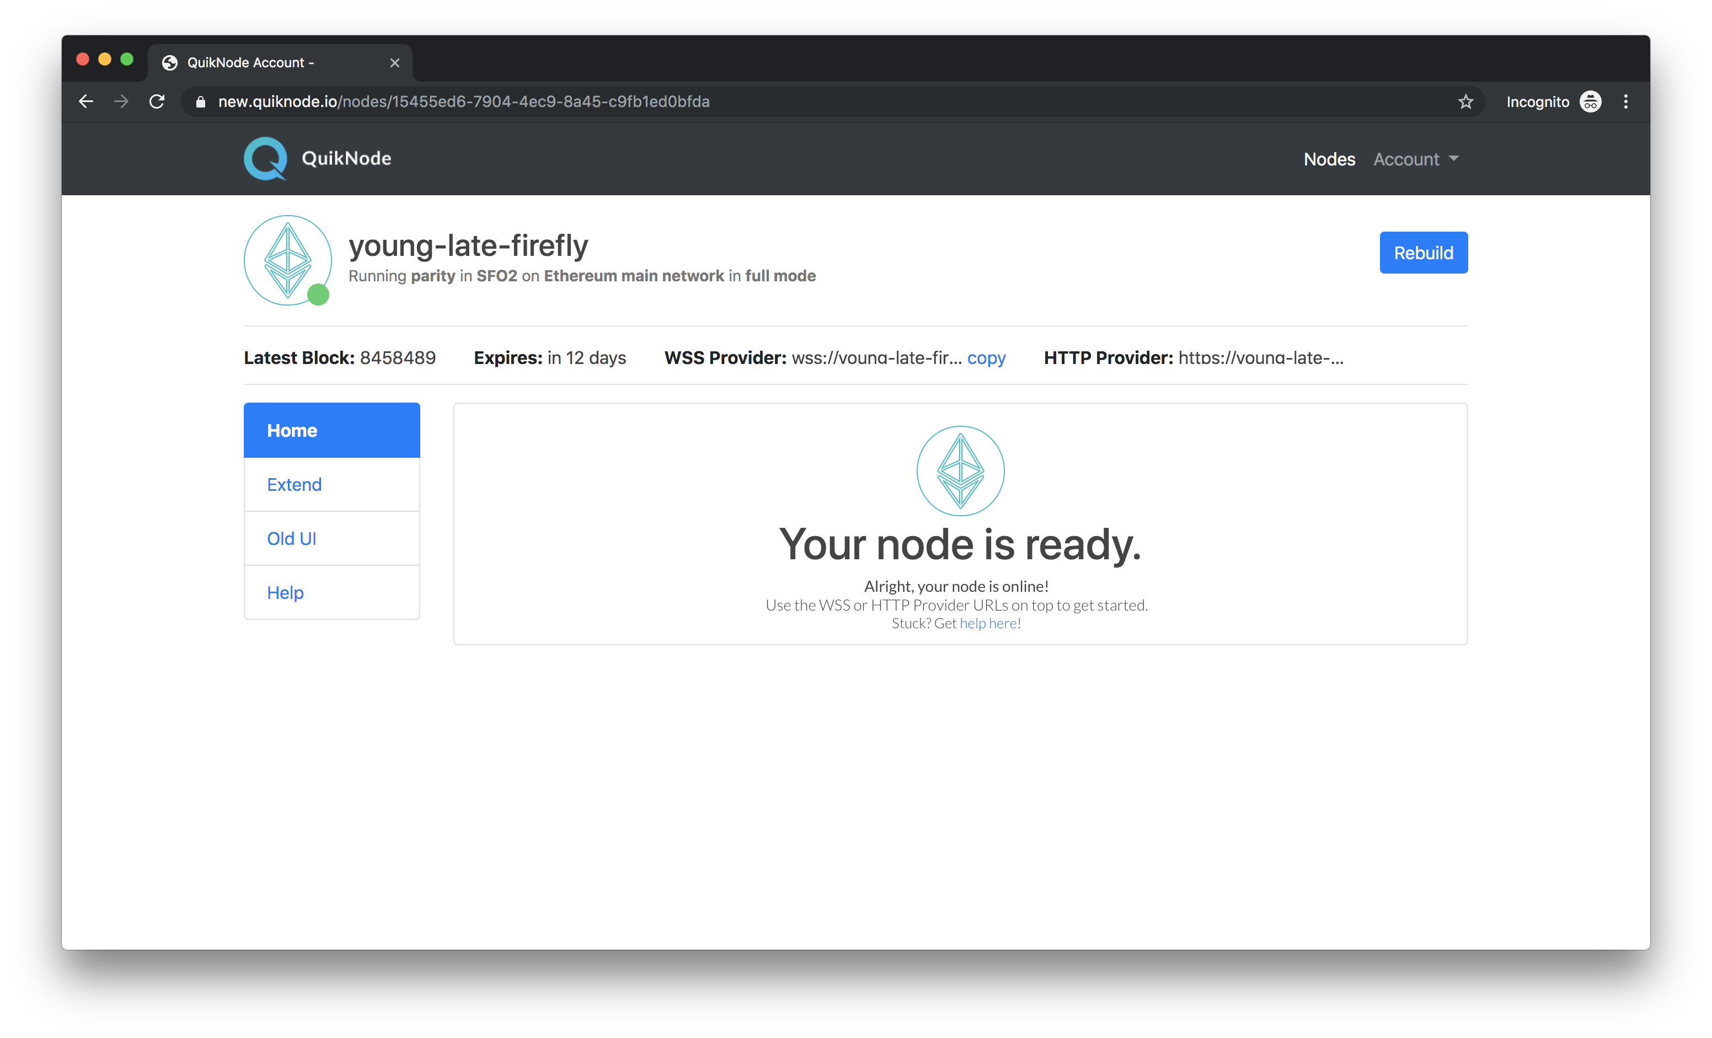Click the green online status dot
This screenshot has height=1038, width=1712.
pos(318,295)
